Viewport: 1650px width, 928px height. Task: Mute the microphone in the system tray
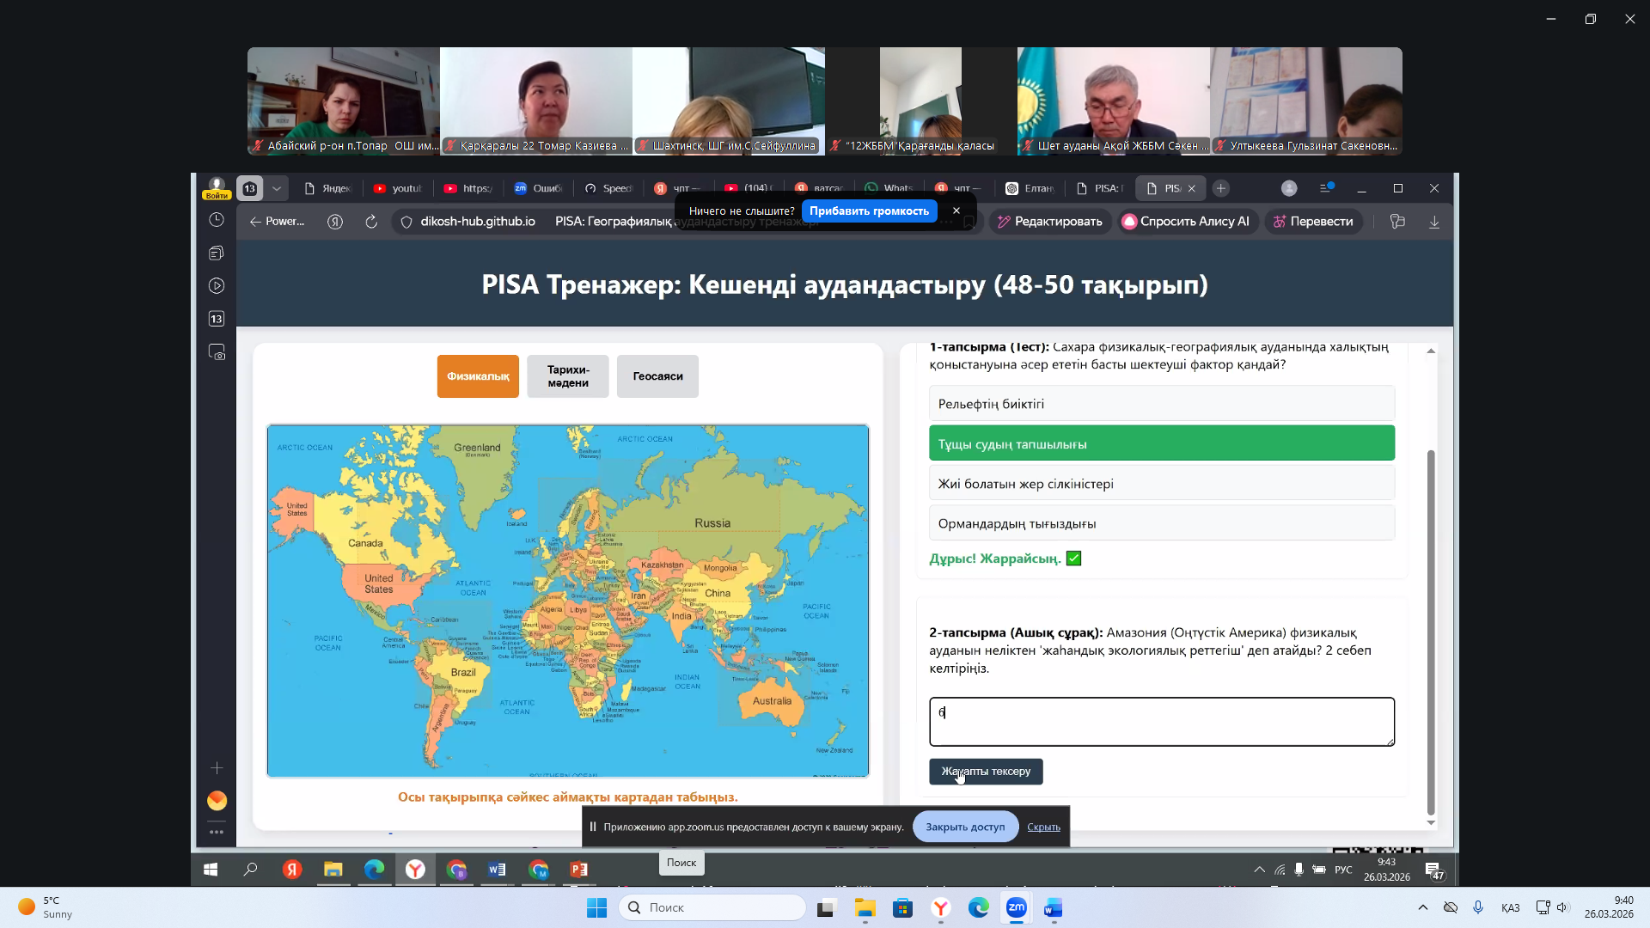pos(1479,907)
